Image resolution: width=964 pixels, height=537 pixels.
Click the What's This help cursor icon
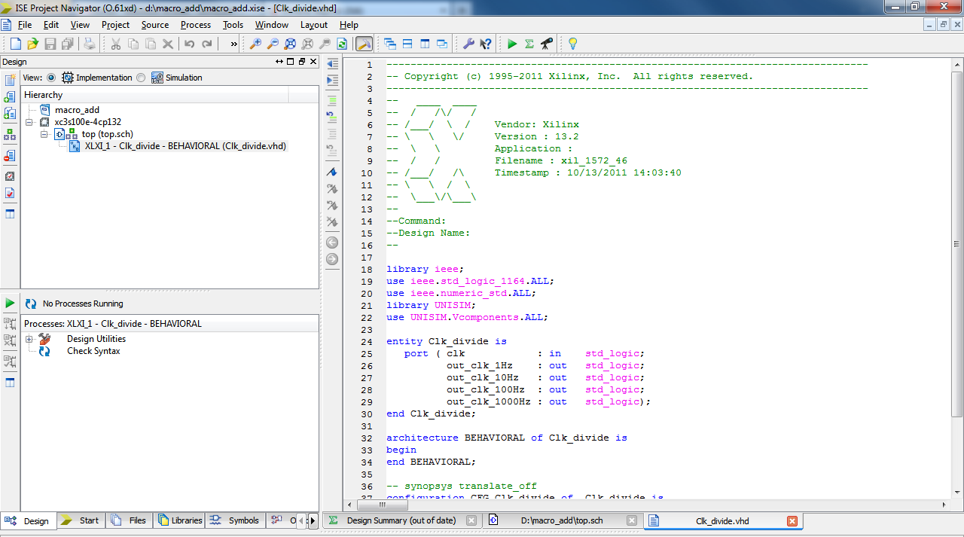click(486, 44)
